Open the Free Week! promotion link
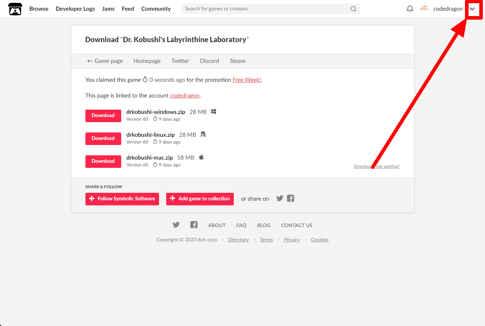Image resolution: width=485 pixels, height=326 pixels. [247, 80]
